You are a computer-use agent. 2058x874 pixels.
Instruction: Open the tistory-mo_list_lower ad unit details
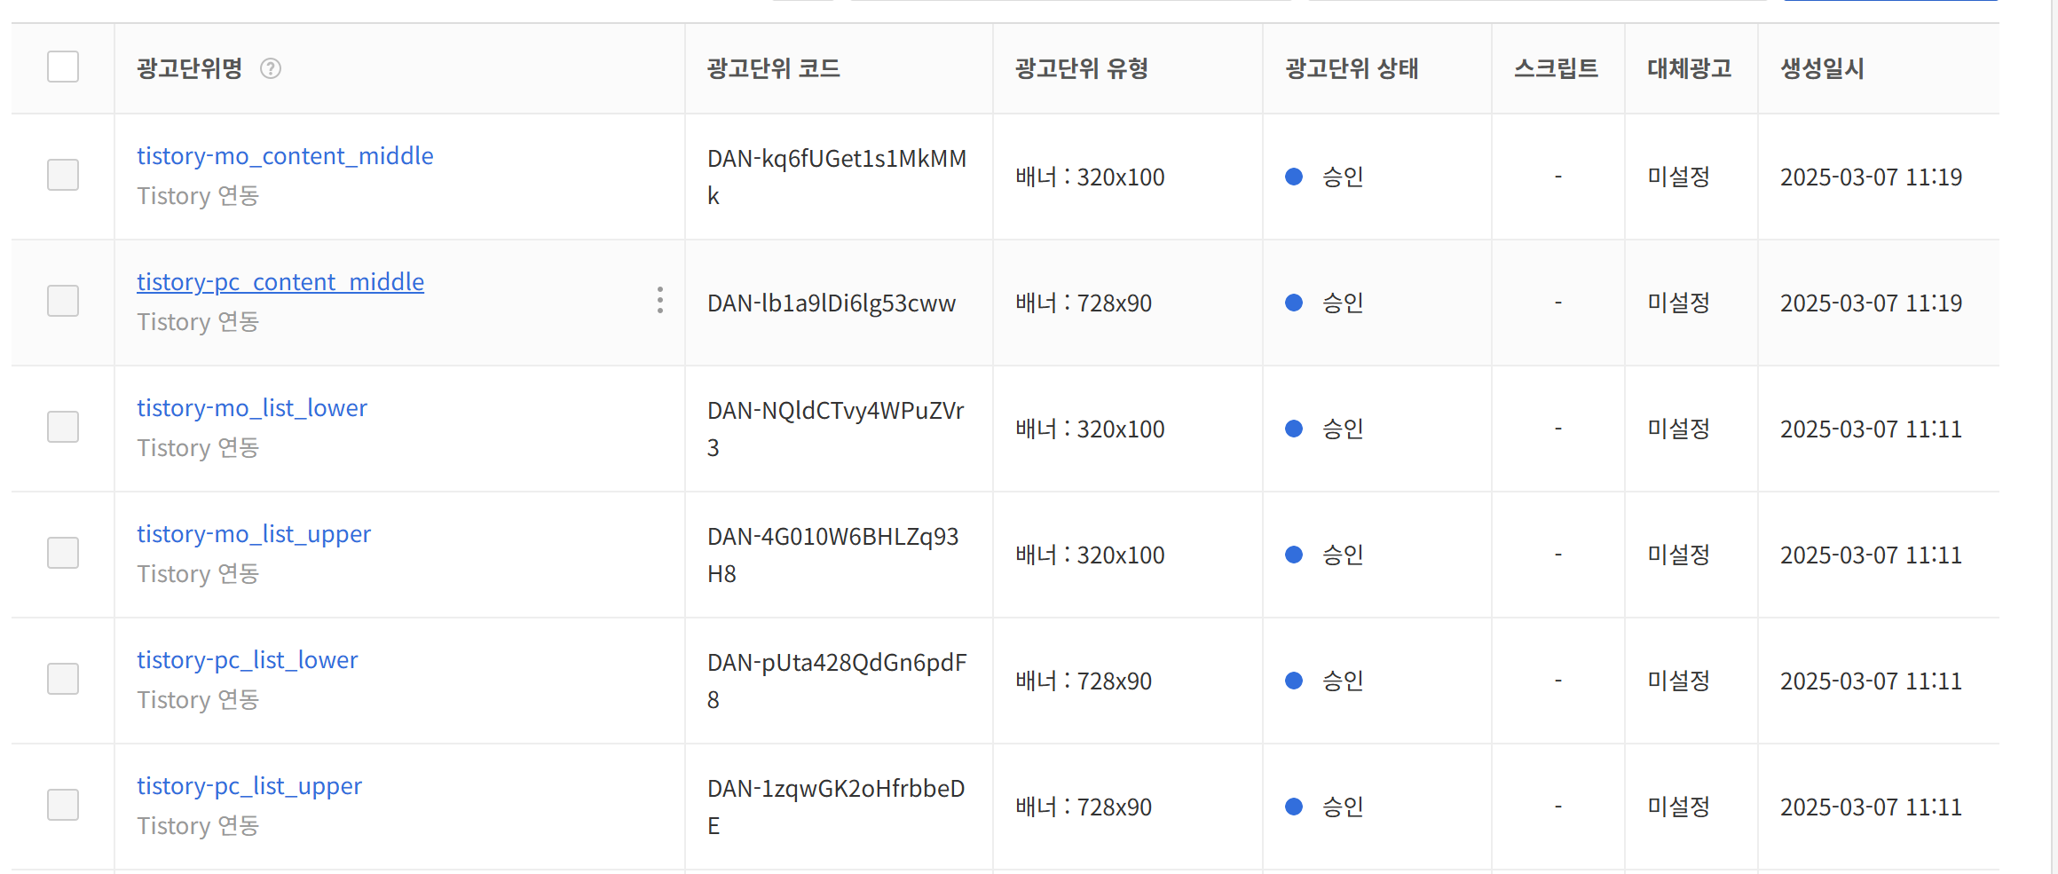252,407
